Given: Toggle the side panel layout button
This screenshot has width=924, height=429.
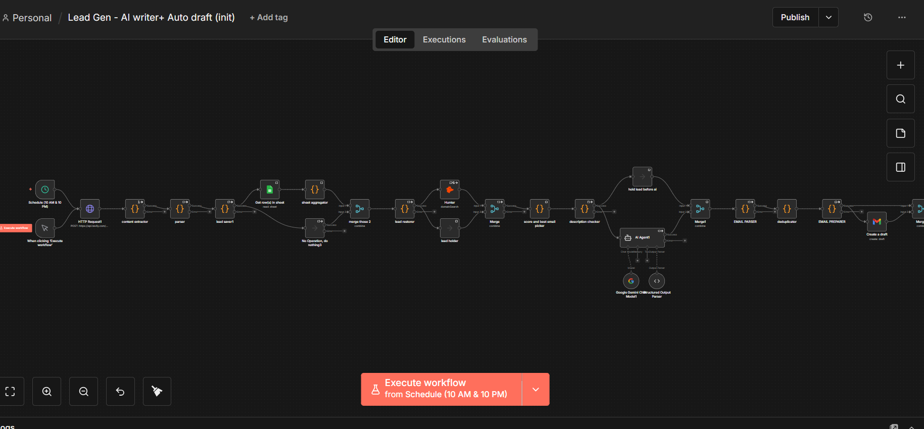Looking at the screenshot, I should click(x=901, y=167).
